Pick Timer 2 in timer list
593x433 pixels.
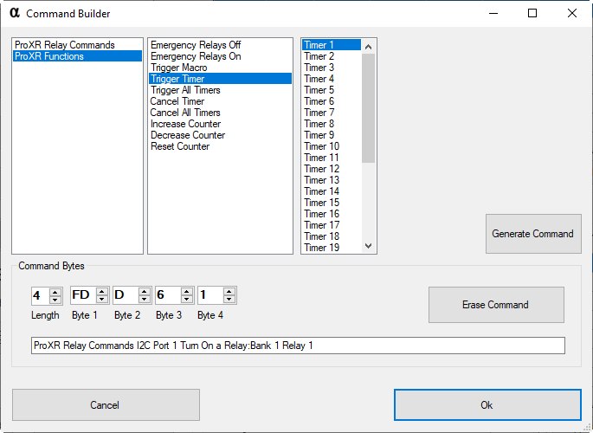click(332, 56)
